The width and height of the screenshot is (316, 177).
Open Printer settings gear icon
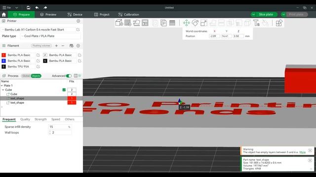point(78,21)
